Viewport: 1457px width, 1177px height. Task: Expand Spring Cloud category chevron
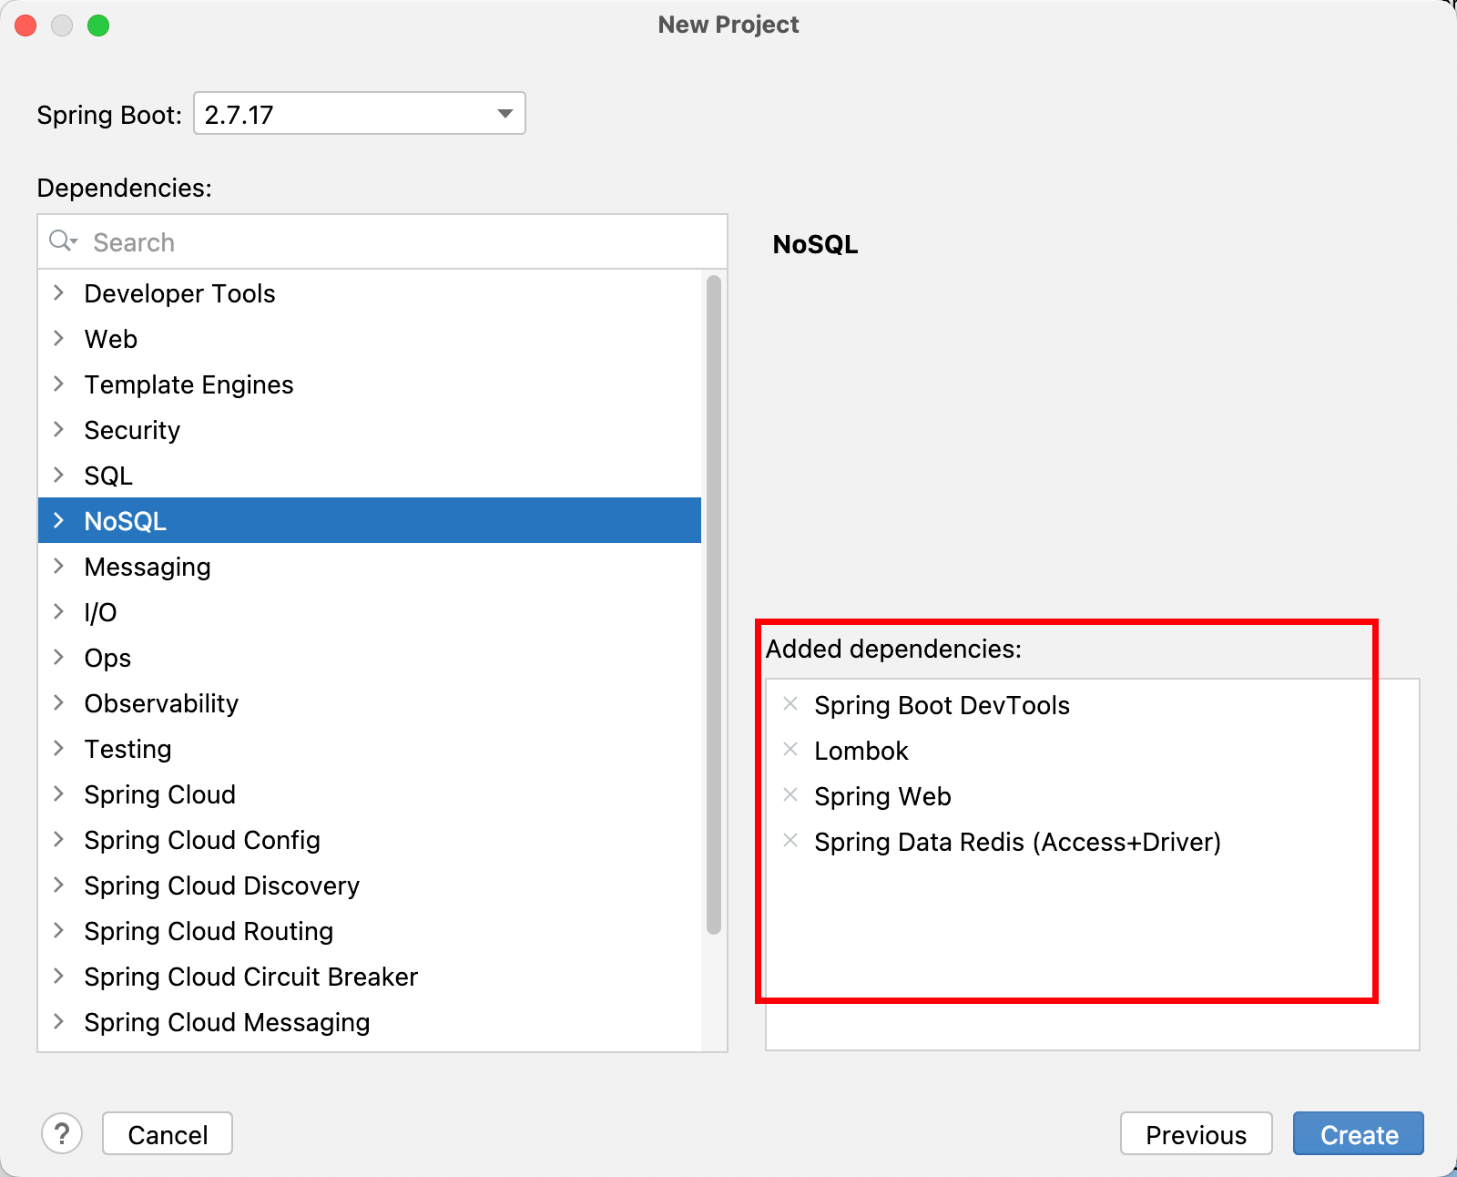(x=59, y=793)
